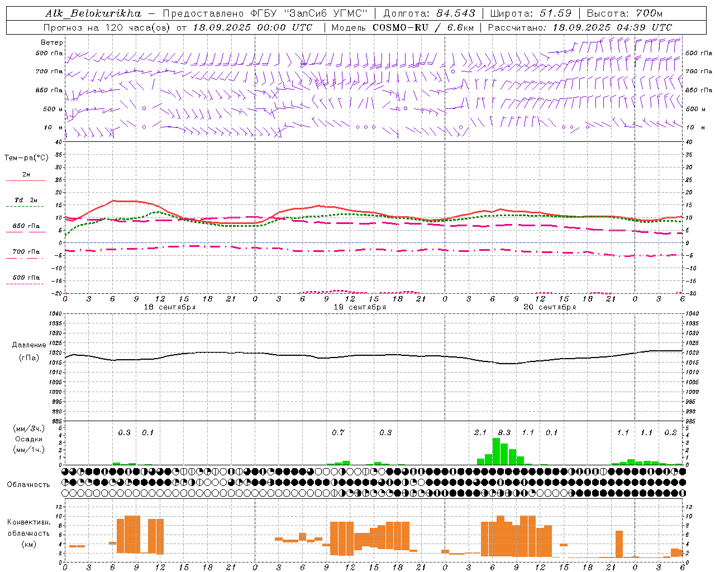Screen dimensions: 715x572
Task: Click the '850 гПа' temperature legend entry
Action: tap(26, 226)
